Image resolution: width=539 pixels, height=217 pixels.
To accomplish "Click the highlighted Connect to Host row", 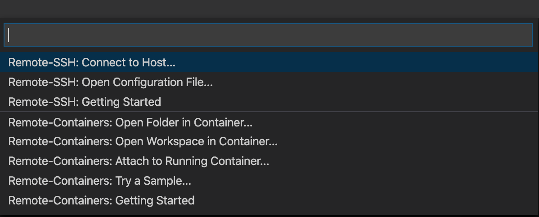I will [269, 62].
